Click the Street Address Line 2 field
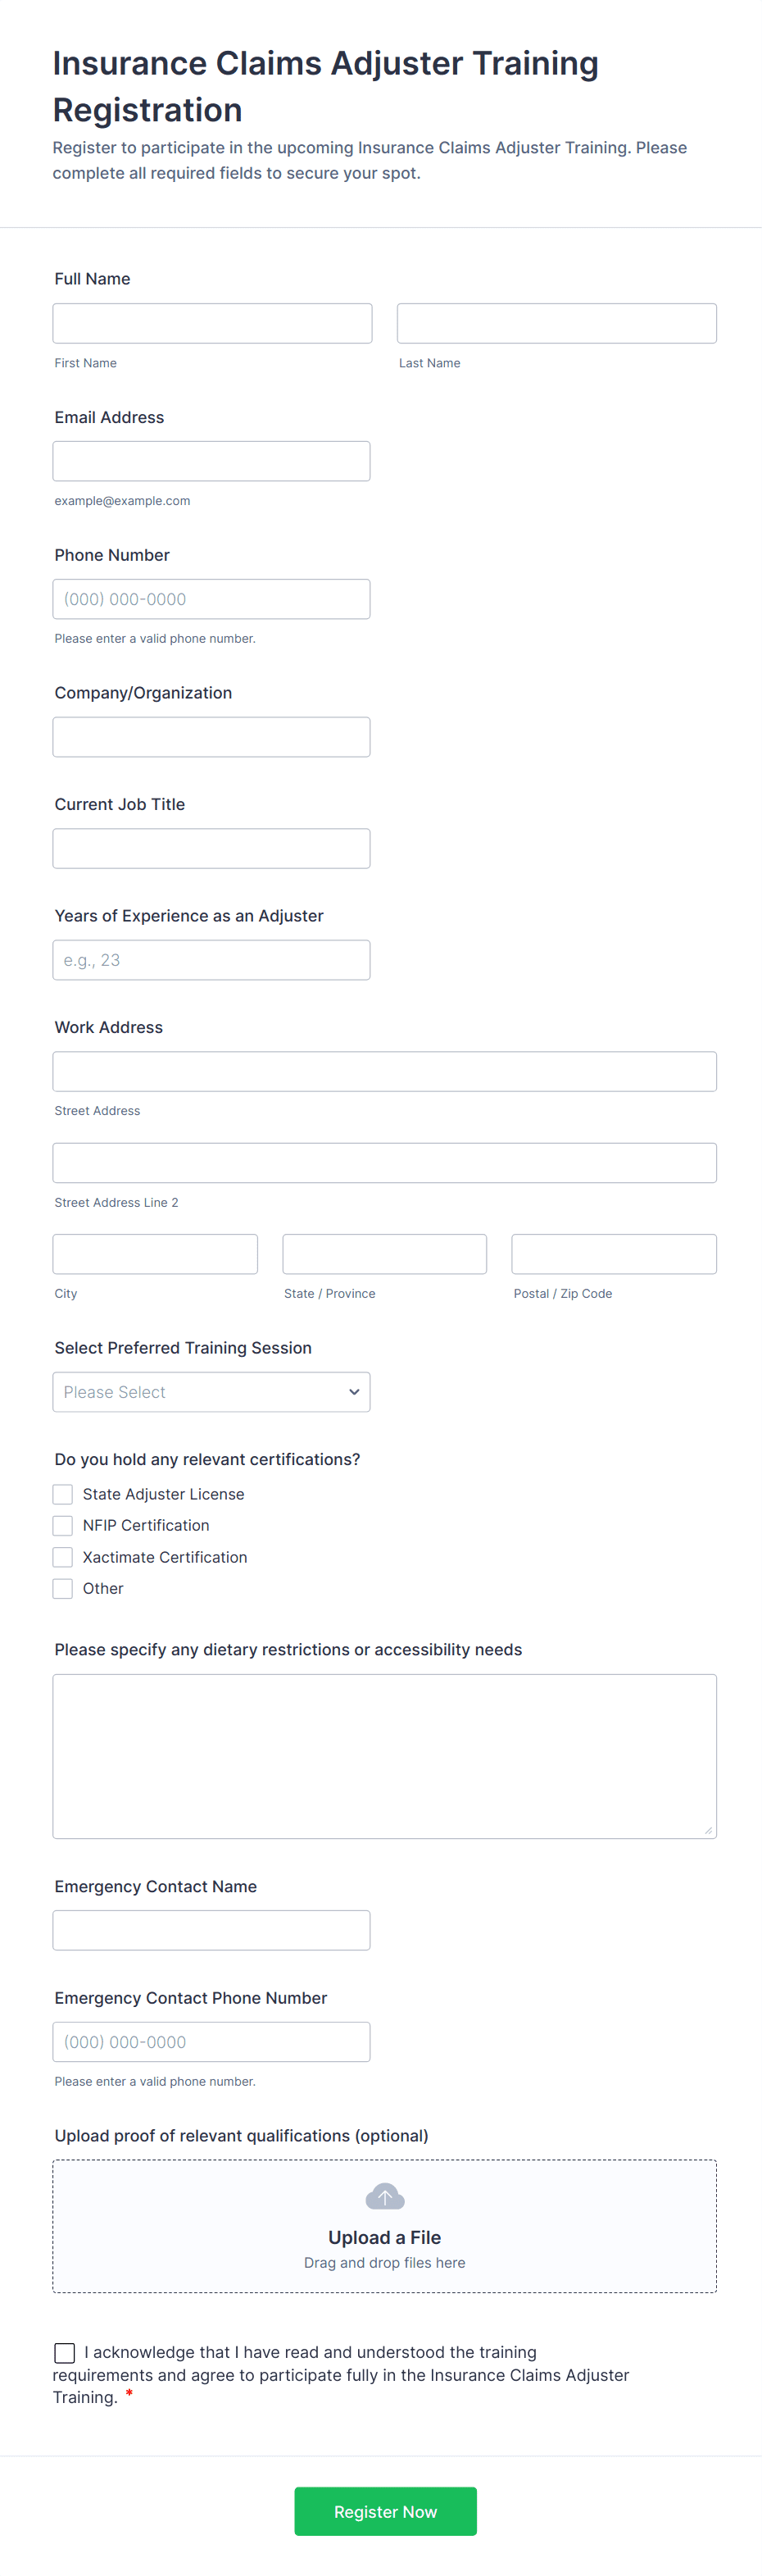 (x=384, y=1163)
